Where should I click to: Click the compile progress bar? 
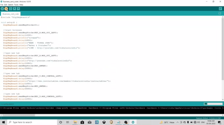[x=213, y=104]
